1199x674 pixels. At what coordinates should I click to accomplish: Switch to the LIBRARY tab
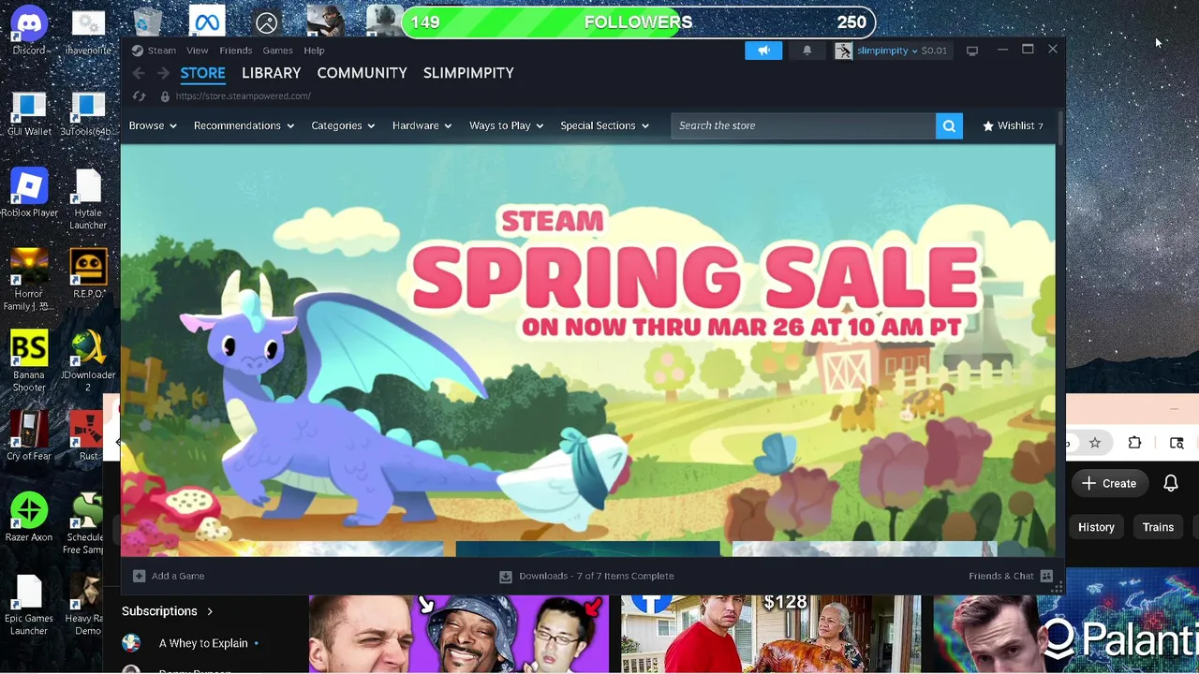271,73
